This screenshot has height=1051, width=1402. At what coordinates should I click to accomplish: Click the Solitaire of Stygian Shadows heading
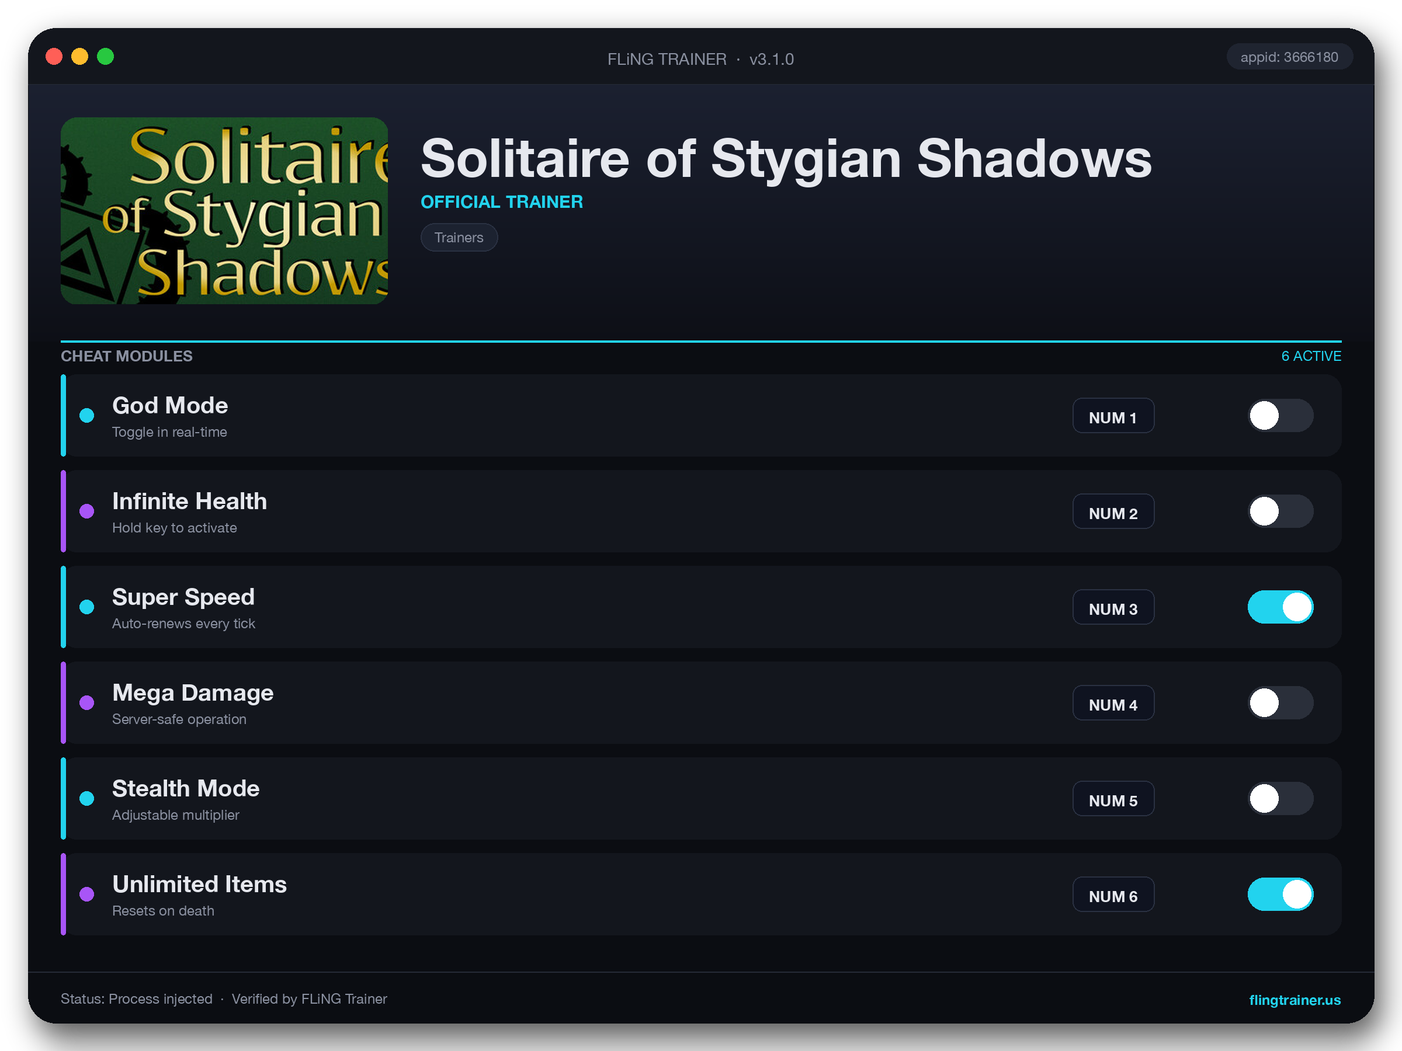click(786, 158)
